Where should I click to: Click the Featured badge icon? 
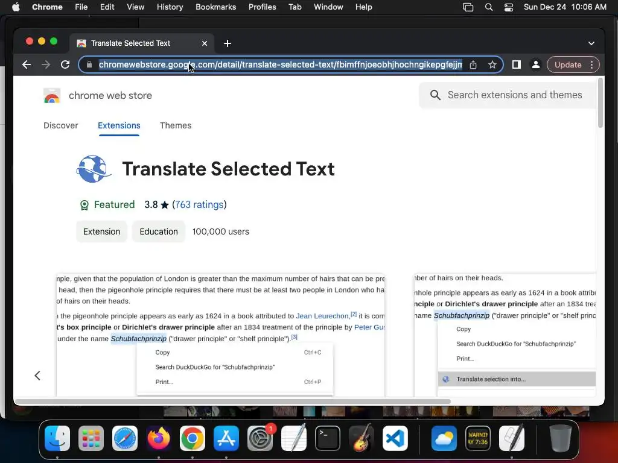[84, 205]
